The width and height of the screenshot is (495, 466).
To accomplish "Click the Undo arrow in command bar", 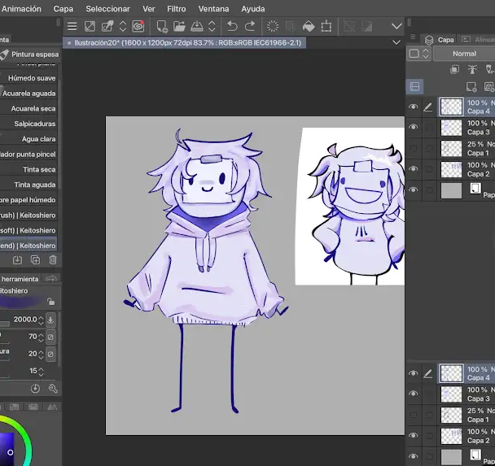I will pyautogui.click(x=232, y=26).
